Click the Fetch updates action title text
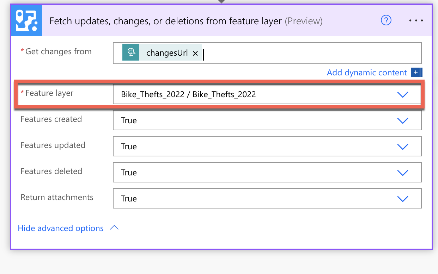This screenshot has height=274, width=438. (x=165, y=21)
